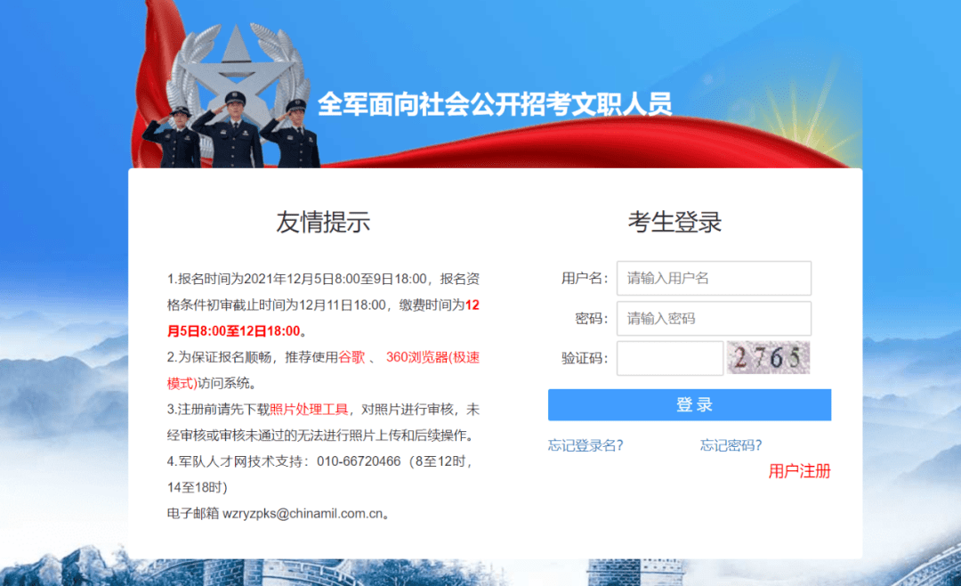Open the 忘记密码? link
This screenshot has width=961, height=586.
731,445
